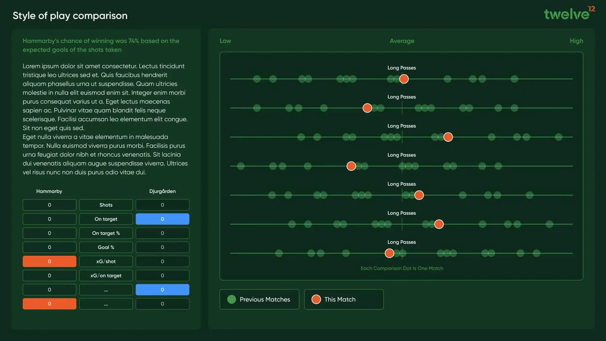The width and height of the screenshot is (606, 341).
Task: Click the Hammarby column header
Action: tap(49, 191)
